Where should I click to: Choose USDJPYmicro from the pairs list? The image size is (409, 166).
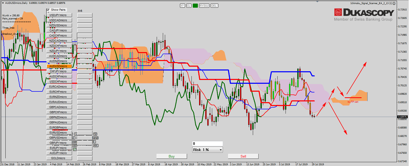coord(59,15)
